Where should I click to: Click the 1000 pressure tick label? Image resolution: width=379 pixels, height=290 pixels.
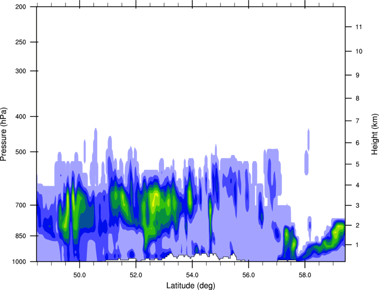(19, 261)
